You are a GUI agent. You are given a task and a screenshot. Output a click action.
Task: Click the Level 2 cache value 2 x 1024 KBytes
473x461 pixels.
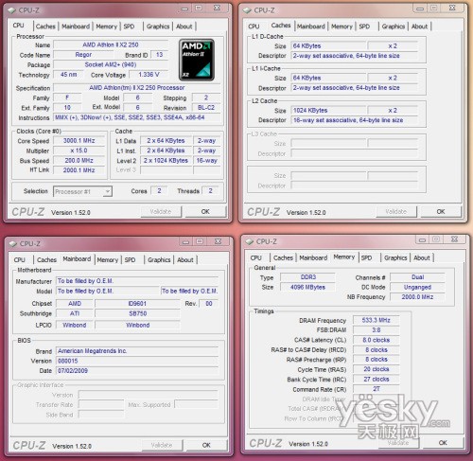166,161
